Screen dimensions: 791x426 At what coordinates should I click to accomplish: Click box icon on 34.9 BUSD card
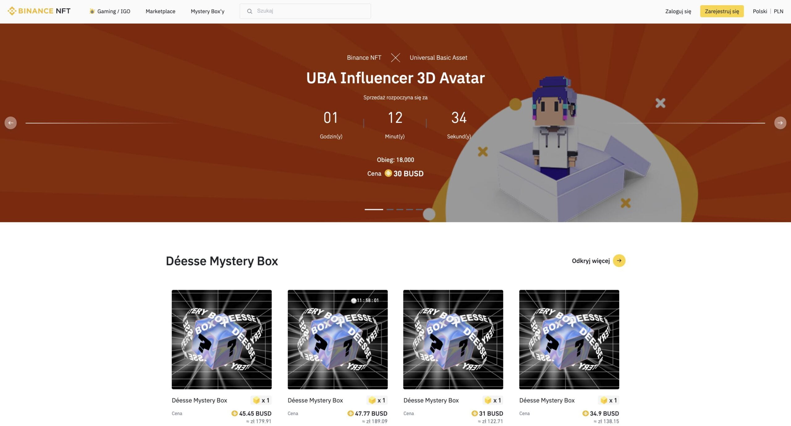[604, 400]
